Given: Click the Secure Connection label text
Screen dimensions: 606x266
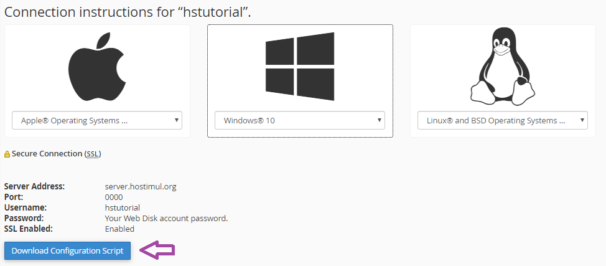Looking at the screenshot, I should (x=47, y=153).
